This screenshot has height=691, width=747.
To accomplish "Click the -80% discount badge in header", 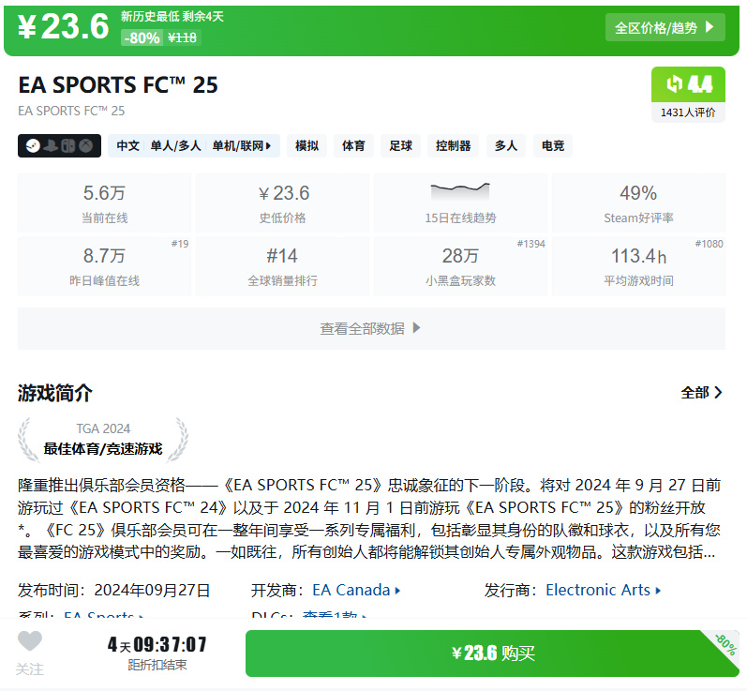I will (142, 38).
